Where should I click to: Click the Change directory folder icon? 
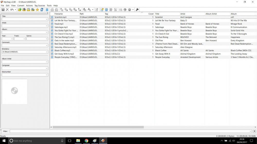[x=20, y=10]
